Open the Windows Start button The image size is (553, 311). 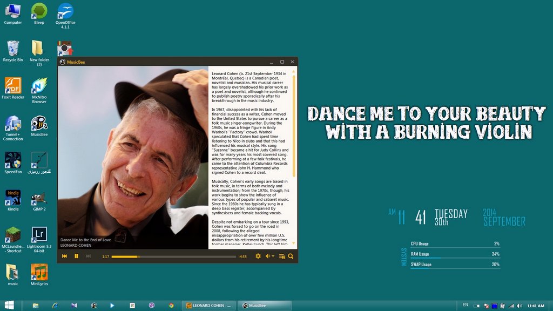click(9, 306)
